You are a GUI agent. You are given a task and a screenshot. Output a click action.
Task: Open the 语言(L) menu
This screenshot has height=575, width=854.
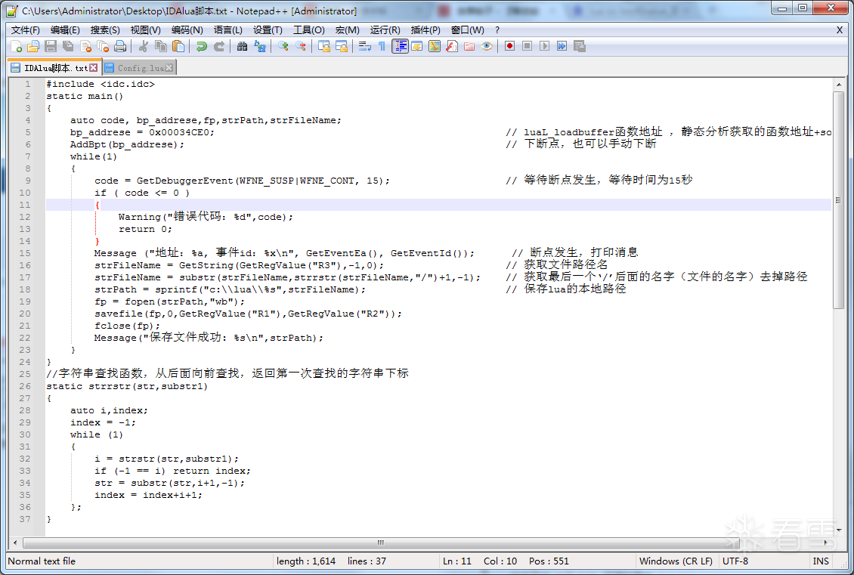click(x=227, y=30)
